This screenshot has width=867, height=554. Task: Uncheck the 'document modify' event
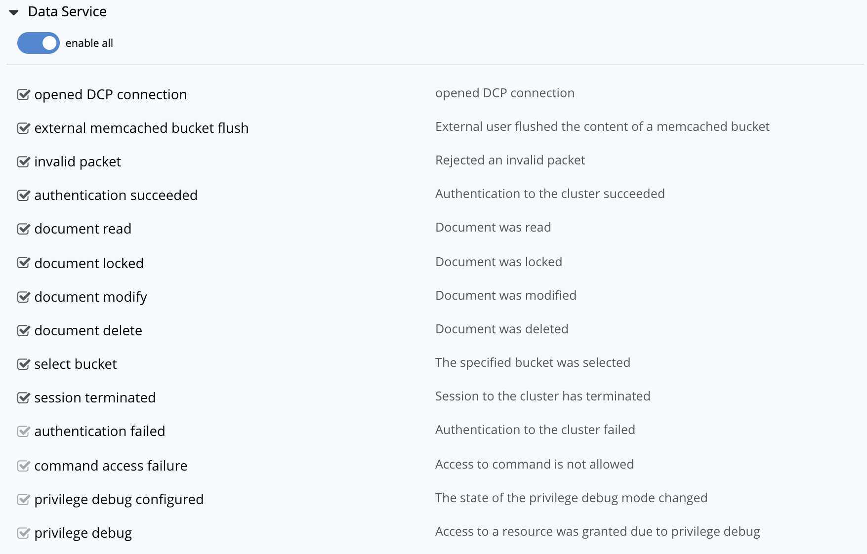pos(23,296)
